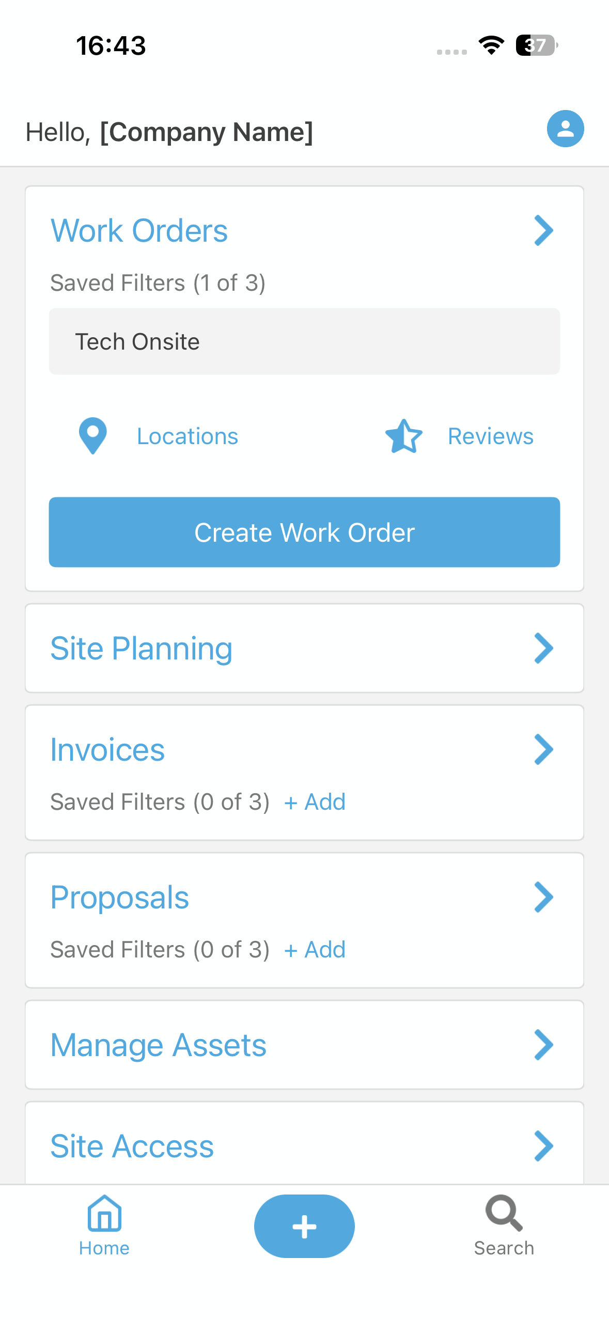
Task: Open Proposals using its chevron arrow
Action: click(x=543, y=897)
